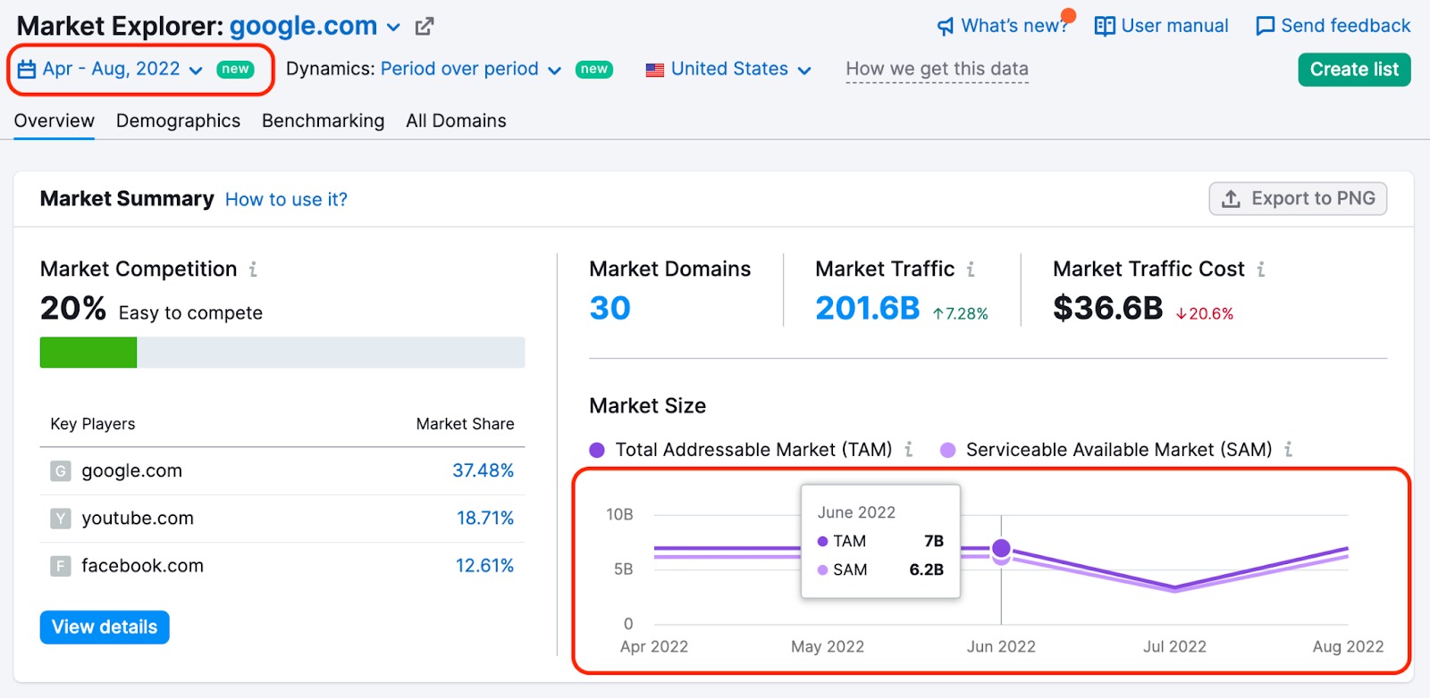The width and height of the screenshot is (1430, 698).
Task: Click youtube.com market share 18.71%
Action: (485, 518)
